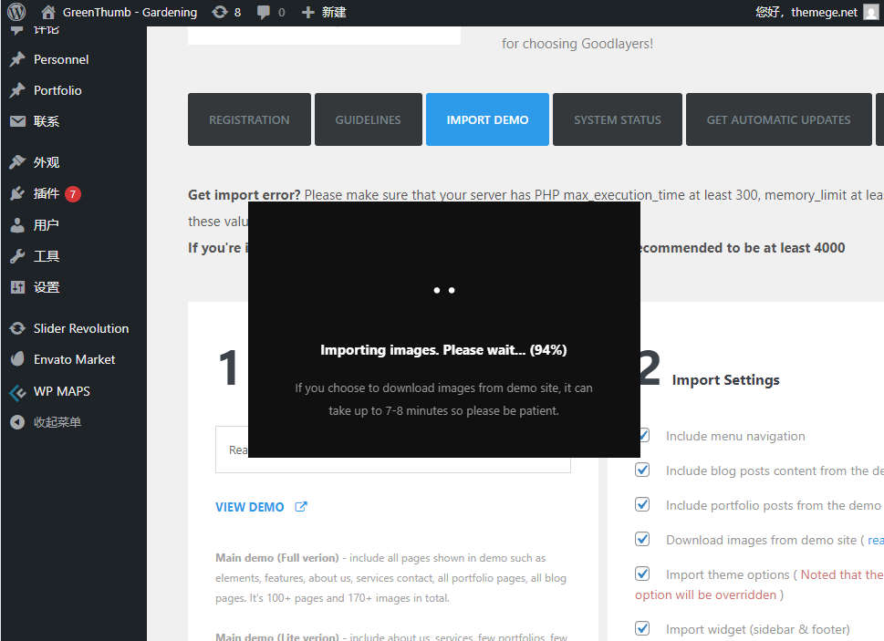The height and width of the screenshot is (641, 884).
Task: Open the VIEW DEMO link
Action: point(250,507)
